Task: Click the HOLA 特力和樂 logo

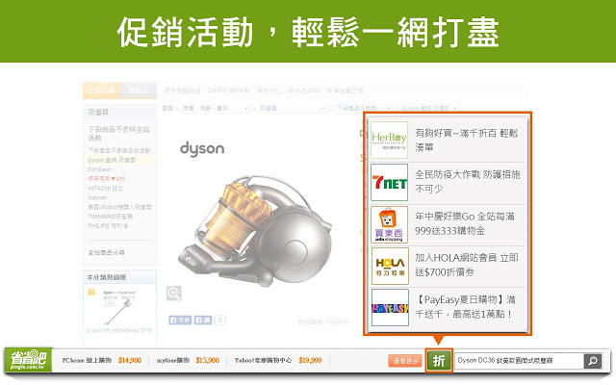Action: click(390, 266)
